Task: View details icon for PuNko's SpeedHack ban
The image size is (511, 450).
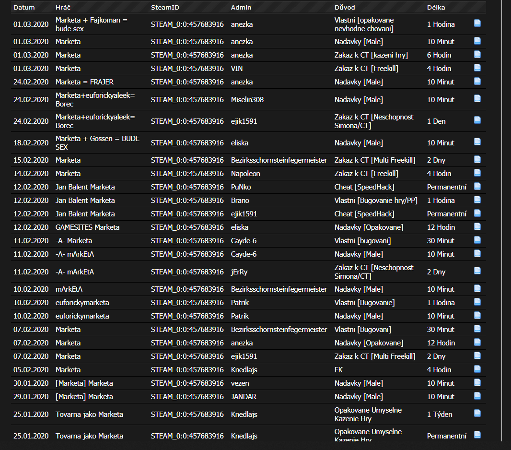Action: coord(477,187)
